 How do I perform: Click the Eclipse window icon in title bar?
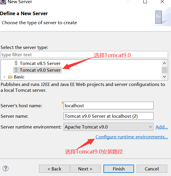click(3, 2)
